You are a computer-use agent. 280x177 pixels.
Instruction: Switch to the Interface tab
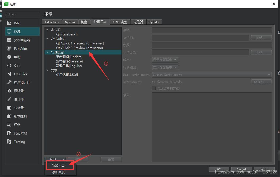(52, 22)
